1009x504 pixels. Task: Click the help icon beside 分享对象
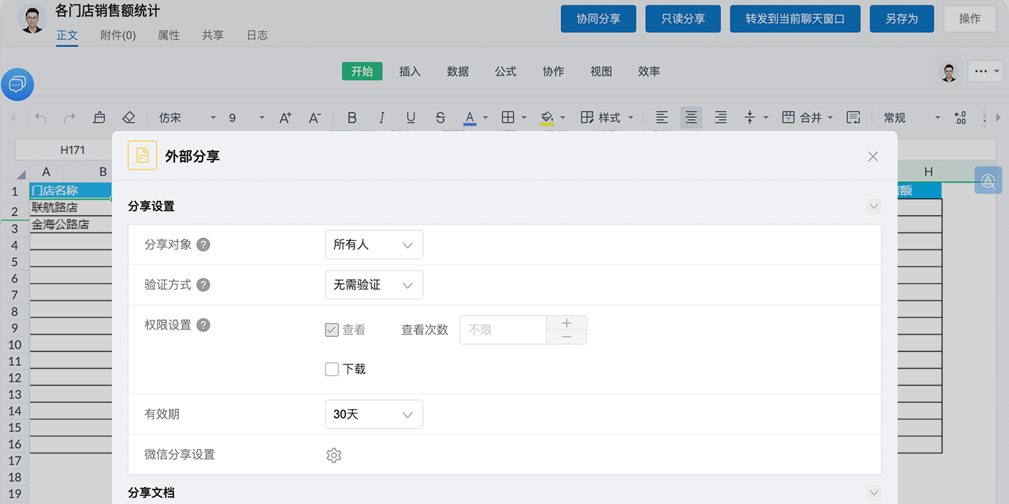click(203, 245)
